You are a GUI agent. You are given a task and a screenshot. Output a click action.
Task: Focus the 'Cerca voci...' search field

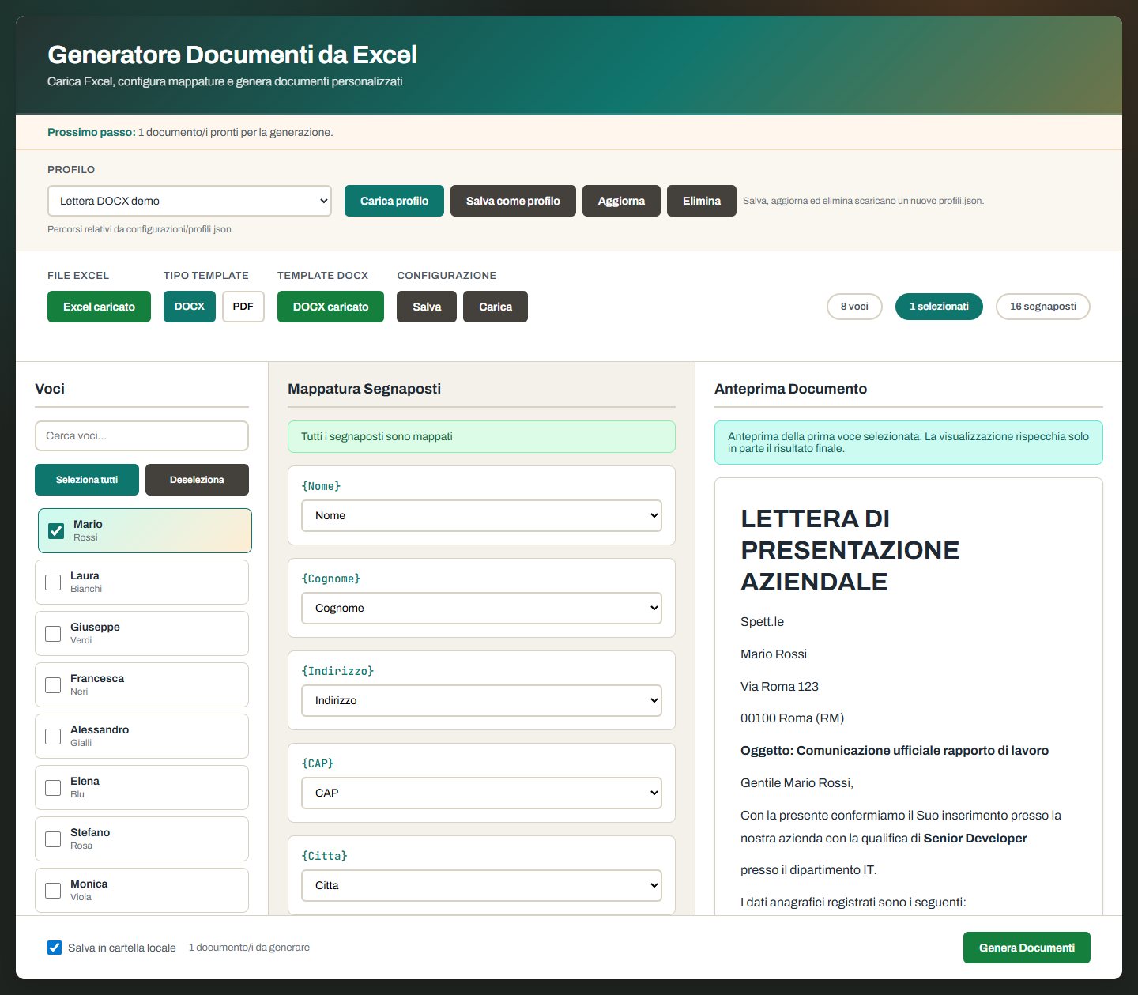coord(141,435)
